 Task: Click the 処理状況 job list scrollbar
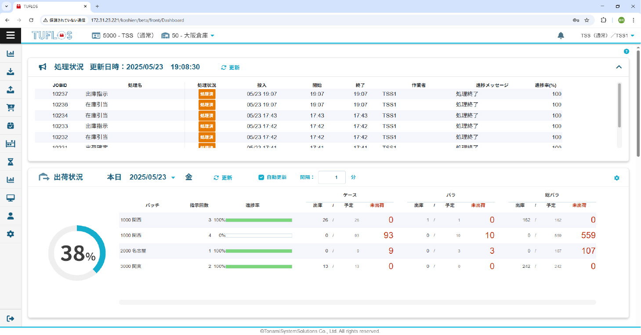point(619,105)
